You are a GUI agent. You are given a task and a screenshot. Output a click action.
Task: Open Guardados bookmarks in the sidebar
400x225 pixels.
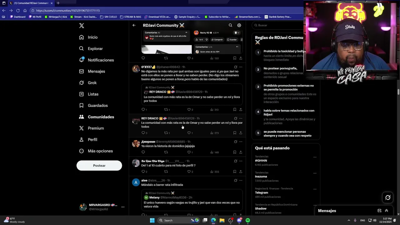(93, 106)
